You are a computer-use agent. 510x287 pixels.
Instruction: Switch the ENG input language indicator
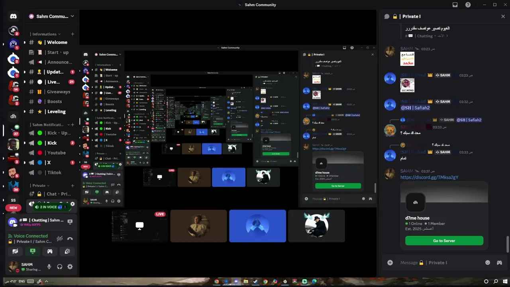tap(22, 281)
